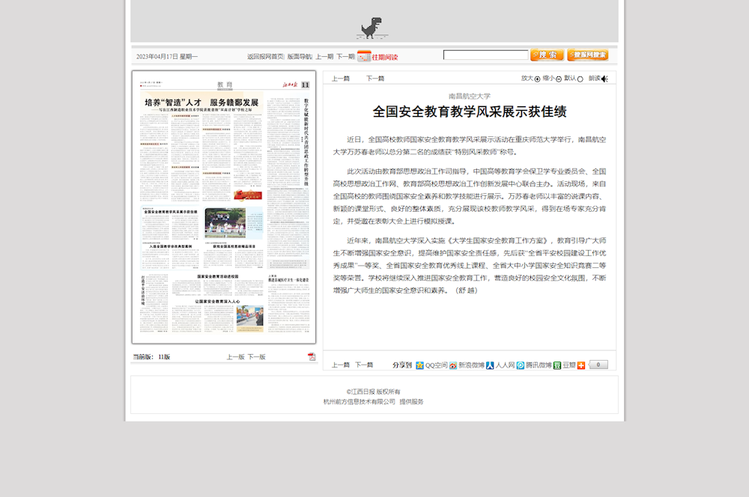Click the 朗读 speaker icon to read aloud

click(603, 78)
